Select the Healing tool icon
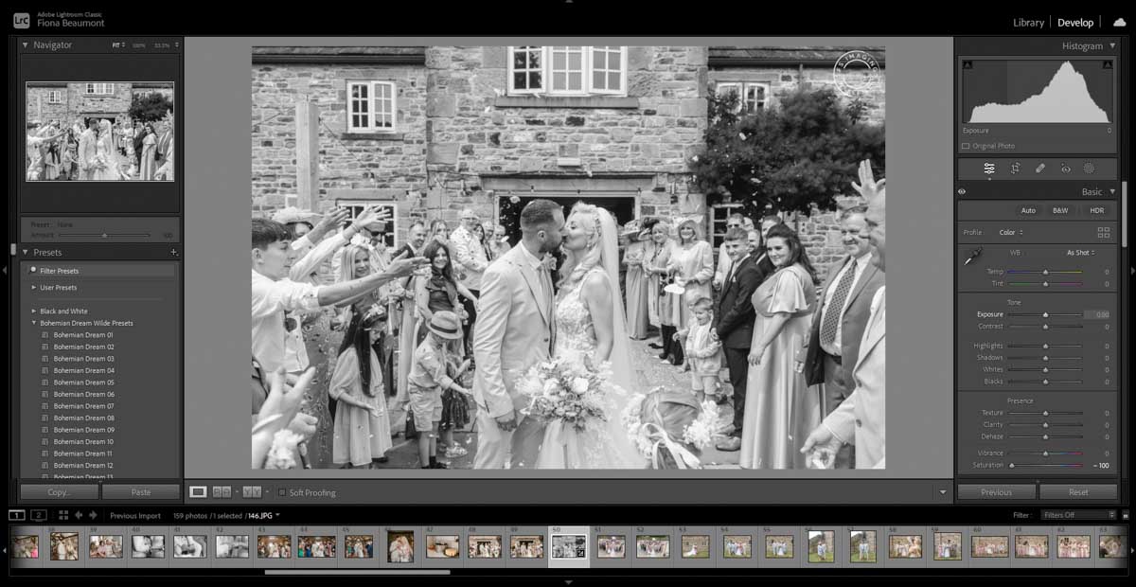The width and height of the screenshot is (1136, 587). click(x=1040, y=169)
